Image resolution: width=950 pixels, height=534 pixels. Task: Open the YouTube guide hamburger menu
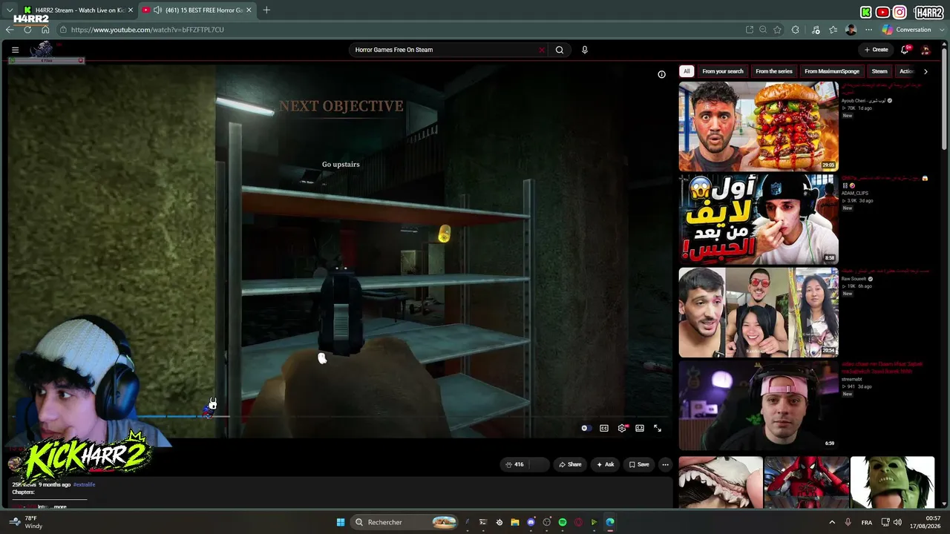pyautogui.click(x=15, y=50)
